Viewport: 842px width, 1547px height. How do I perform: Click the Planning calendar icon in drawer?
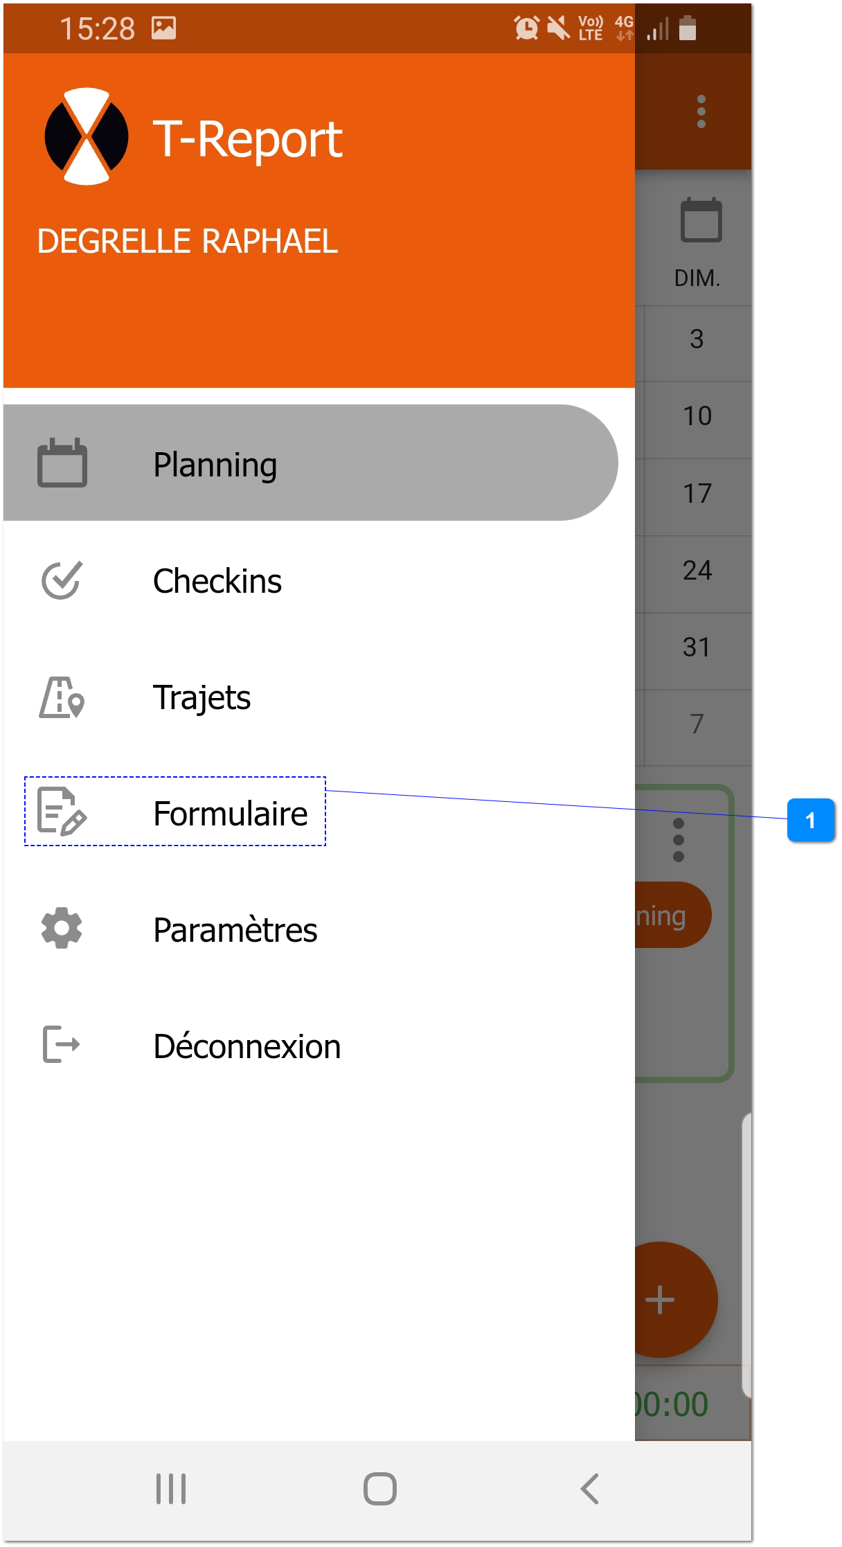(x=62, y=463)
